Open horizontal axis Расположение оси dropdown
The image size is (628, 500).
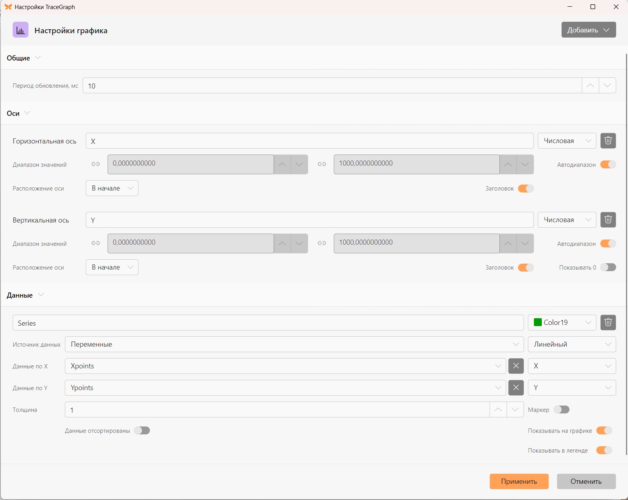pos(112,188)
